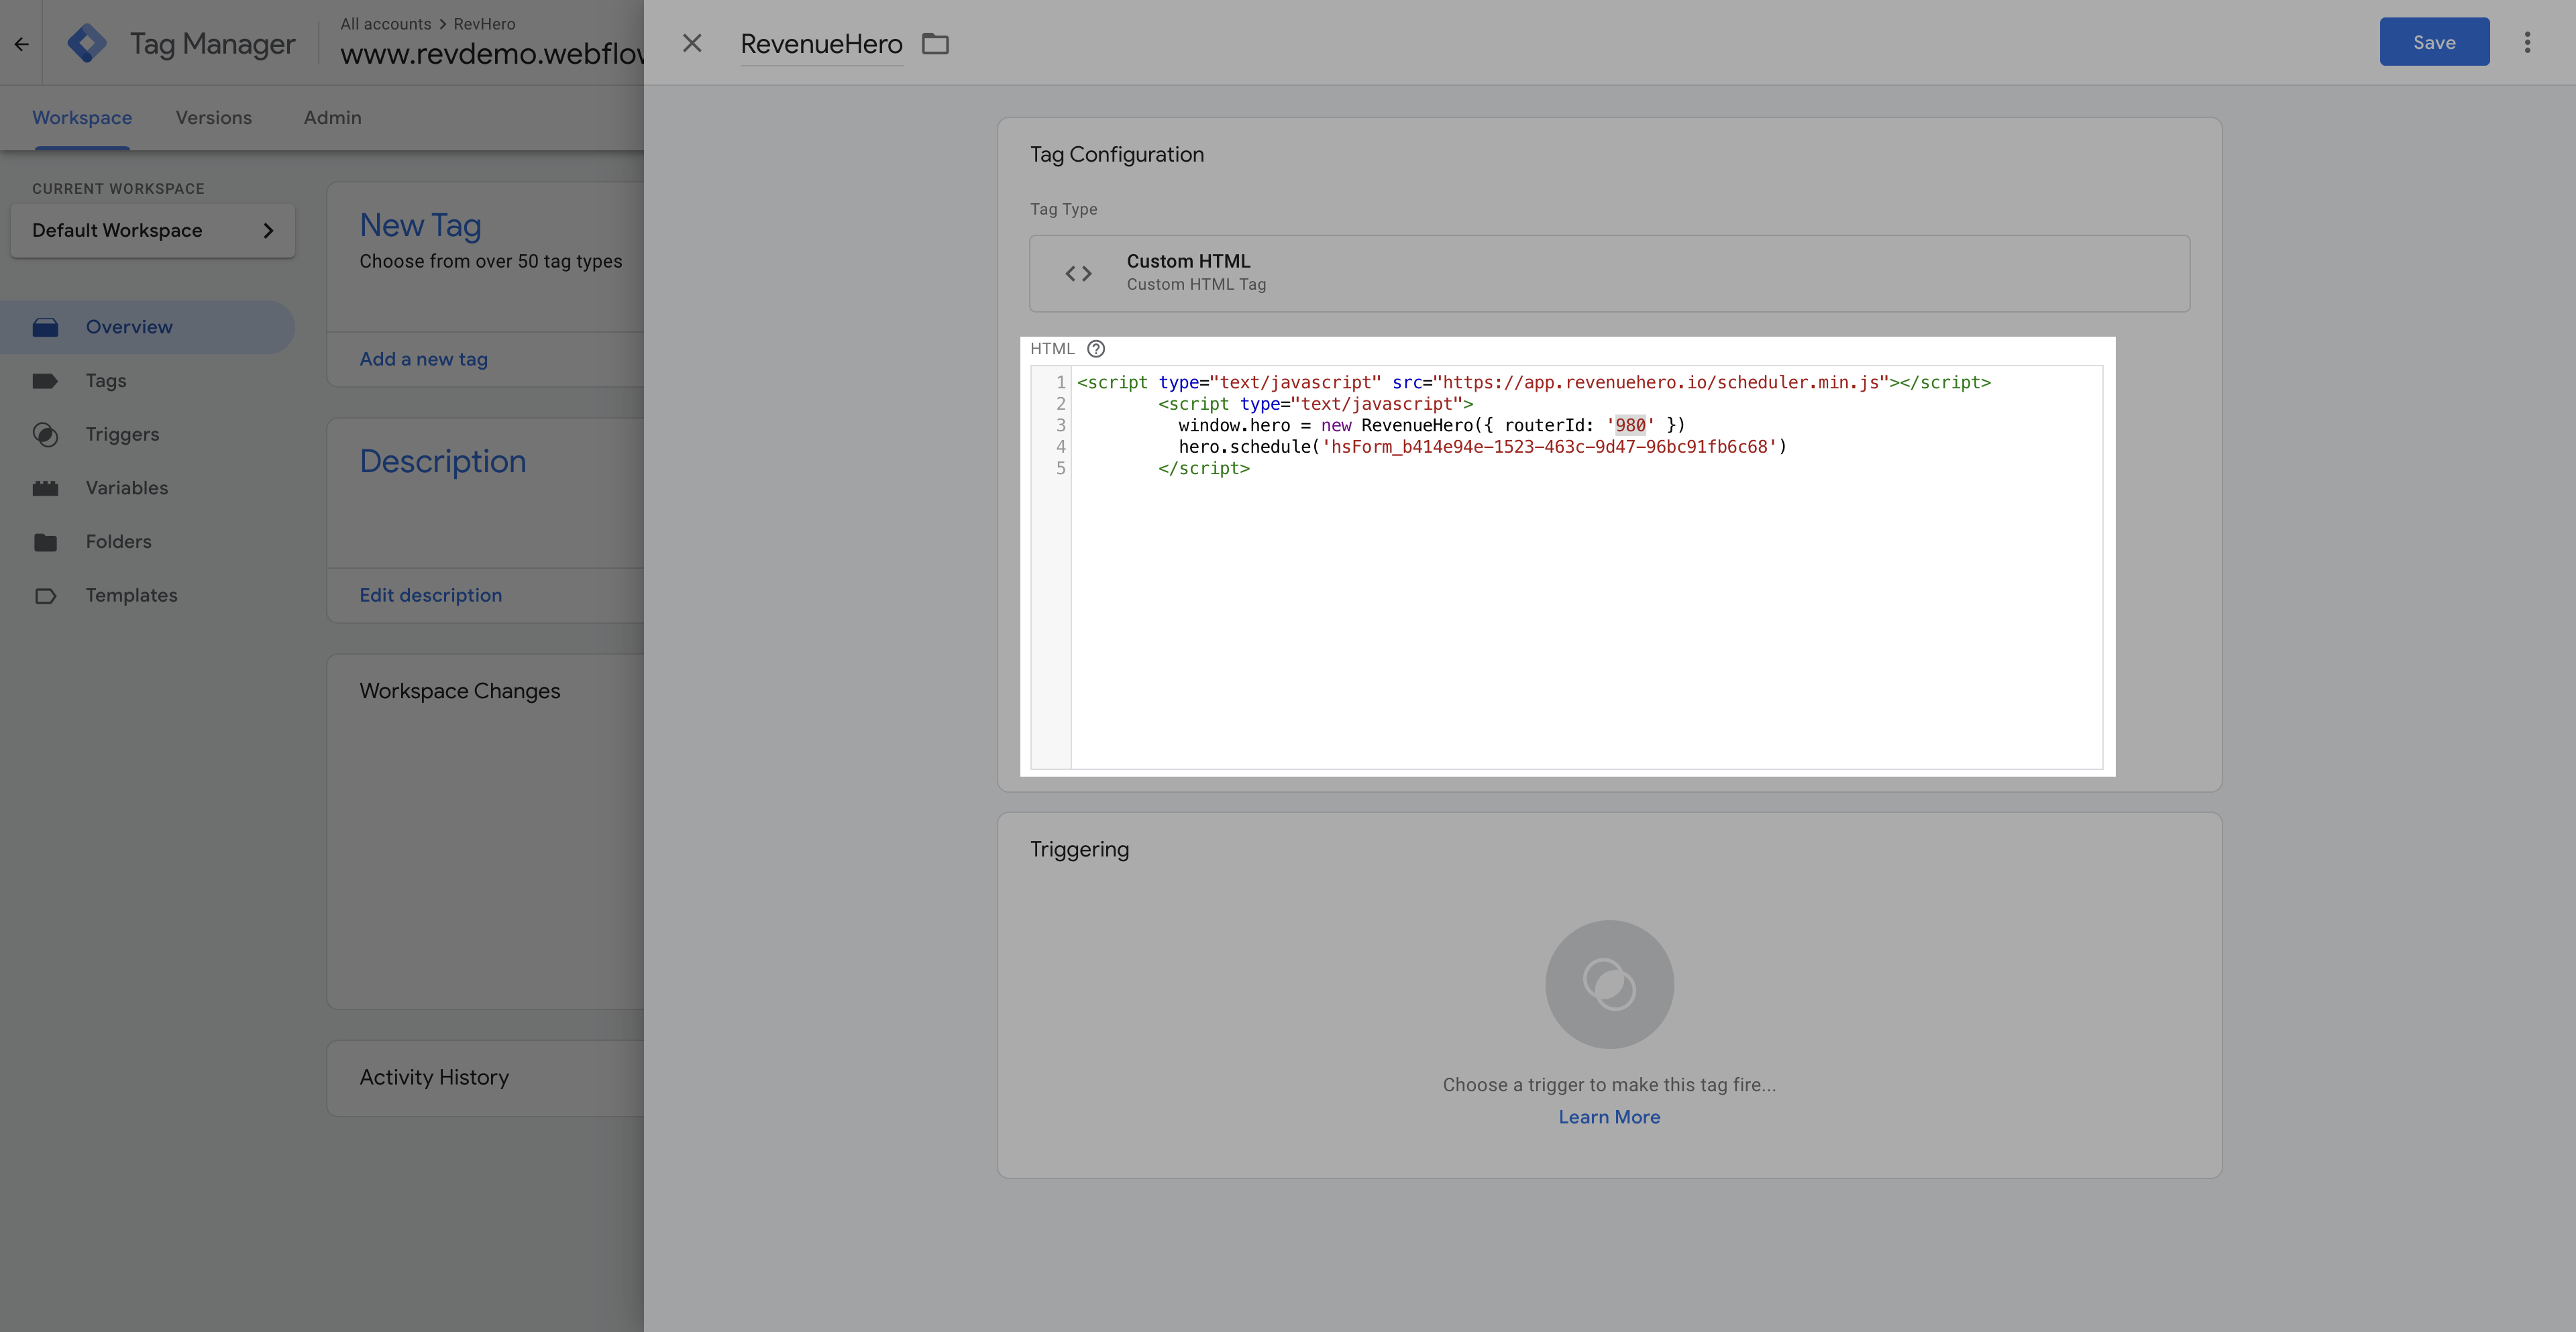The height and width of the screenshot is (1332, 2576).
Task: Click the back arrow in Tag Manager header
Action: [21, 43]
